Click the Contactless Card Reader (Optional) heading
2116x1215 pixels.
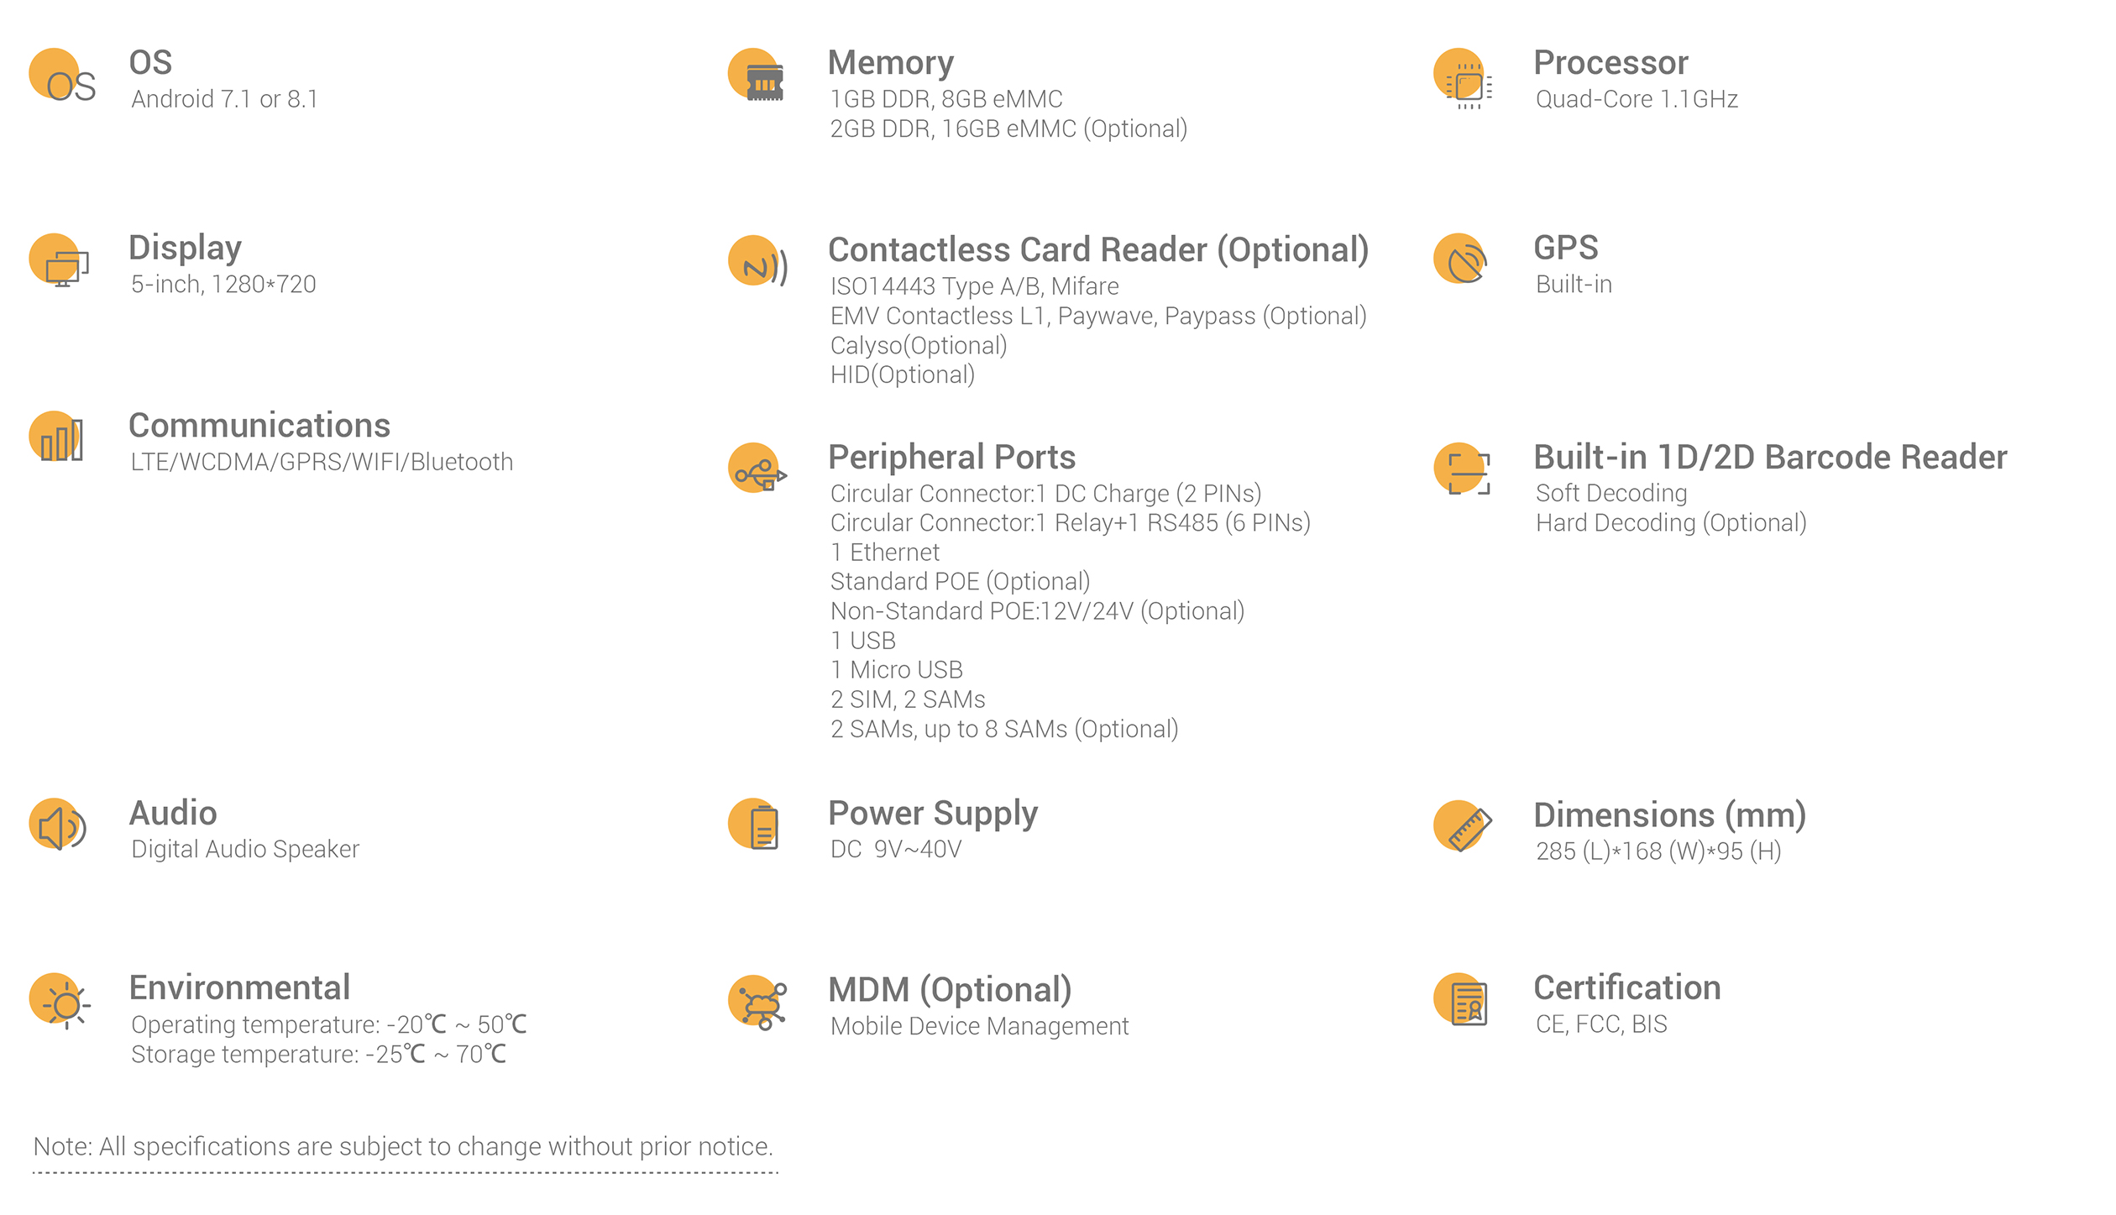1098,250
